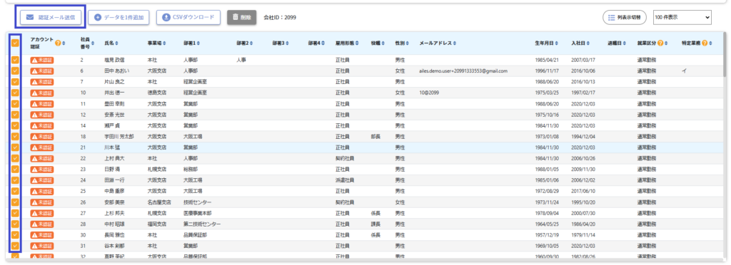The height and width of the screenshot is (265, 731).
Task: Click the name 瀬戸 貞
Action: [x=112, y=125]
